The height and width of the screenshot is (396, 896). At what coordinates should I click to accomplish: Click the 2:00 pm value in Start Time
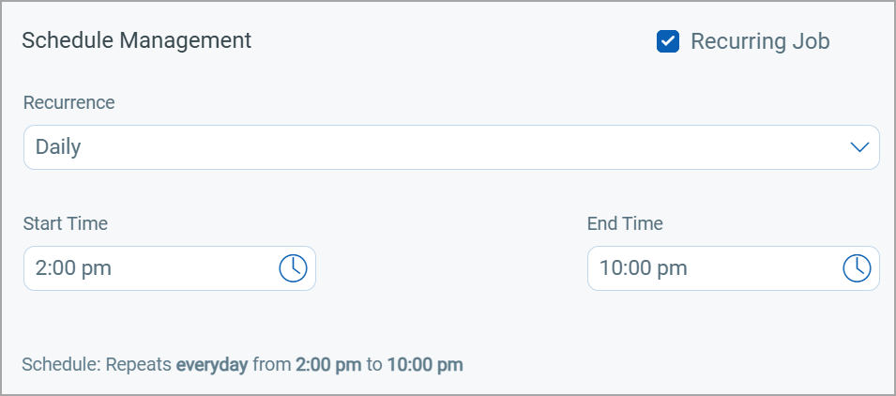(73, 268)
